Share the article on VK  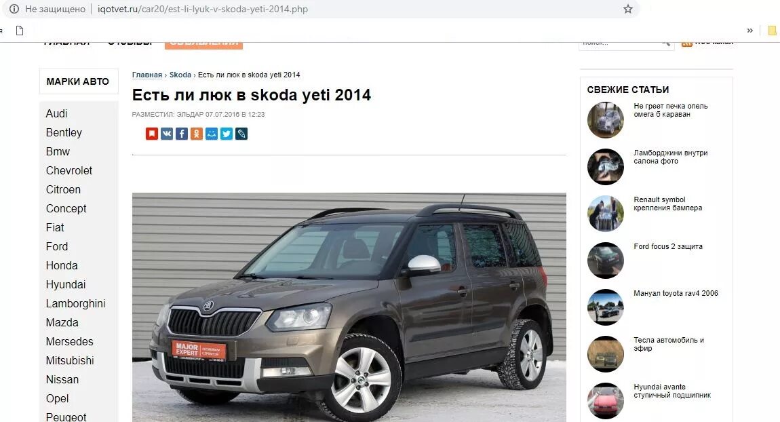coord(167,134)
